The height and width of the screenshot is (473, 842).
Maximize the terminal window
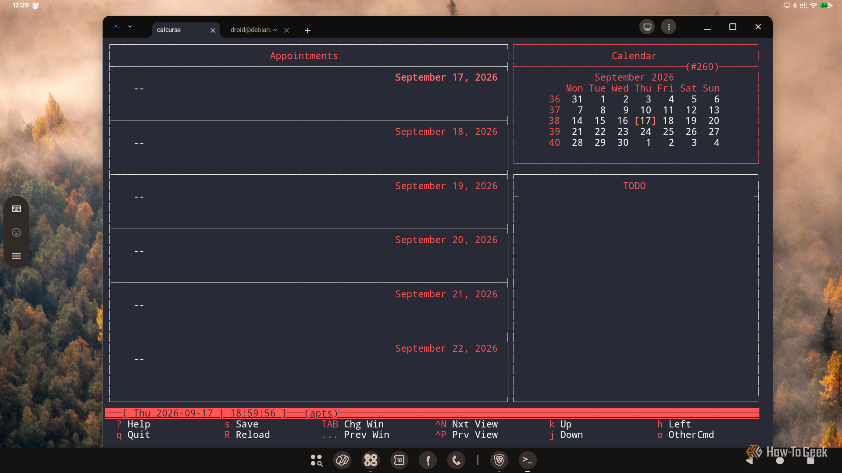click(x=732, y=27)
